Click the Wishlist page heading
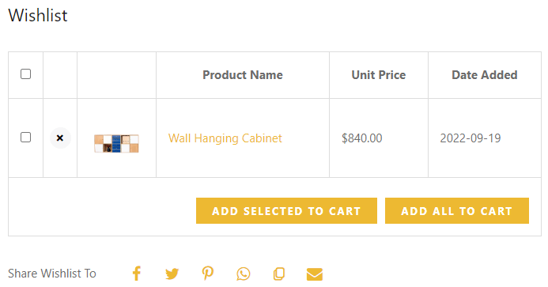The width and height of the screenshot is (548, 287). coord(38,15)
